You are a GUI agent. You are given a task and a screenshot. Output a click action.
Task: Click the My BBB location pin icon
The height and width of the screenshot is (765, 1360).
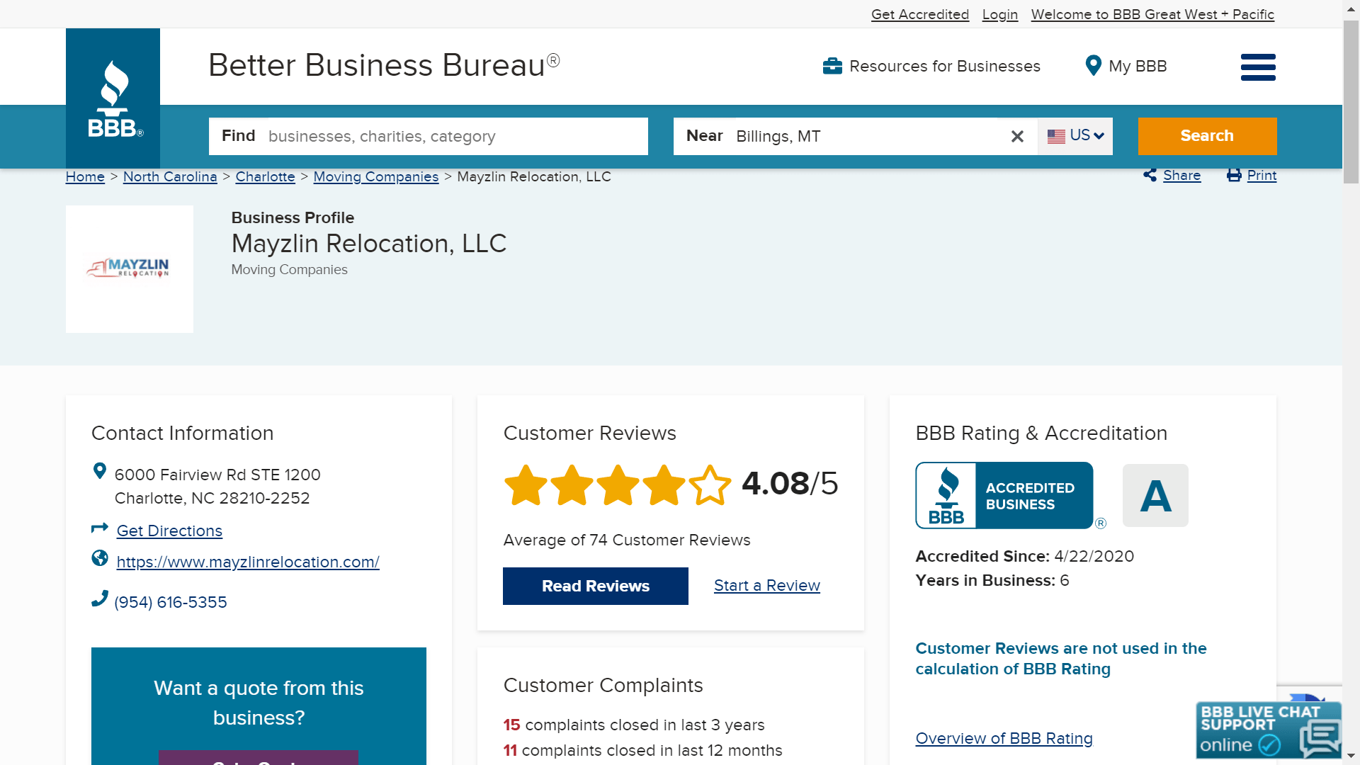1094,66
